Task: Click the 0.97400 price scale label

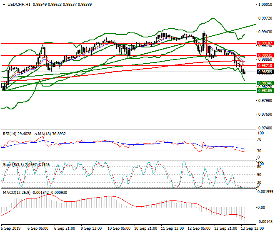Action: coord(265,128)
